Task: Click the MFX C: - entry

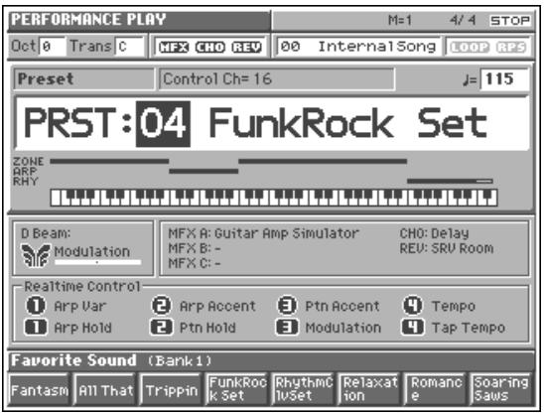Action: (195, 263)
